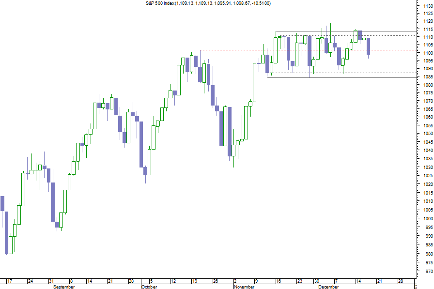Select the 980 price level label
The width and height of the screenshot is (434, 289).
[429, 254]
